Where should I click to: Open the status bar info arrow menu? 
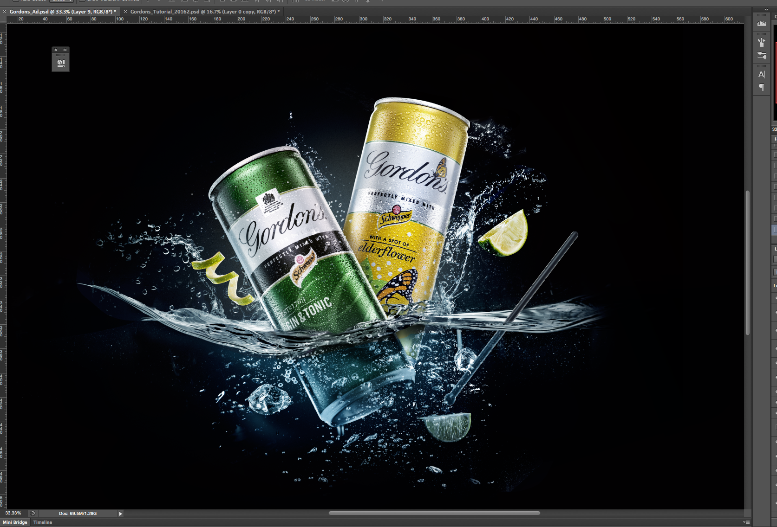[121, 514]
